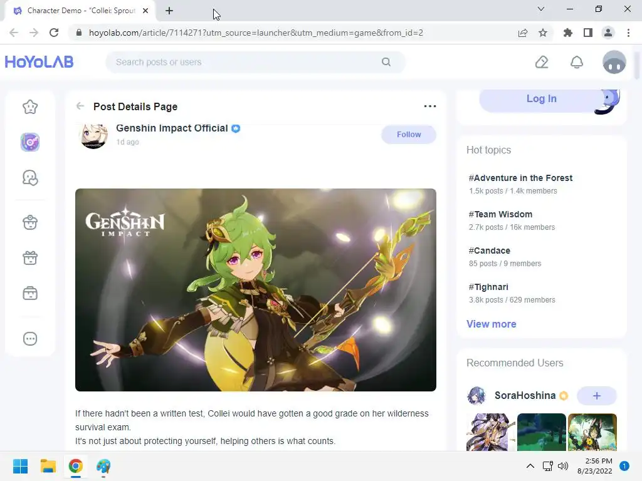
Task: Click Genshin Impact Official author name
Action: 172,128
